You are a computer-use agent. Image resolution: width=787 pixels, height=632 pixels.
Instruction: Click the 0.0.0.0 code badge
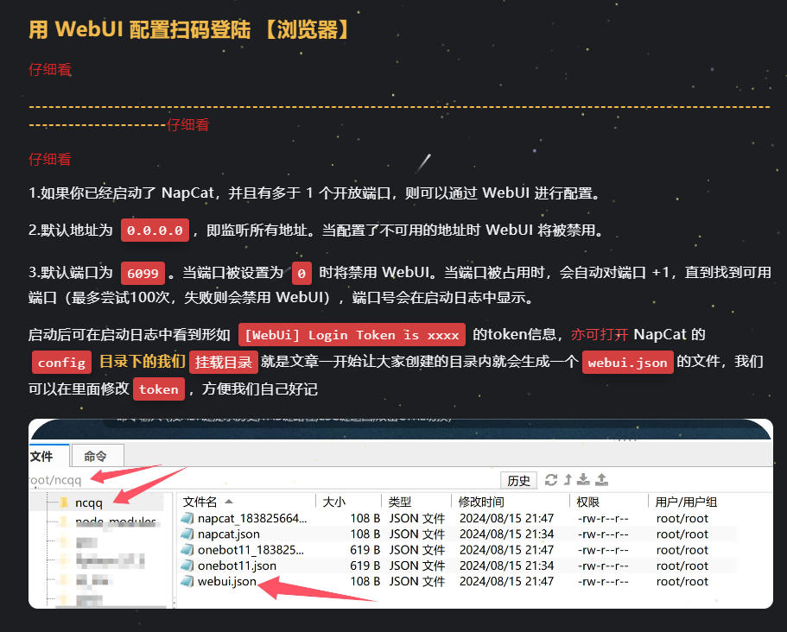click(155, 231)
